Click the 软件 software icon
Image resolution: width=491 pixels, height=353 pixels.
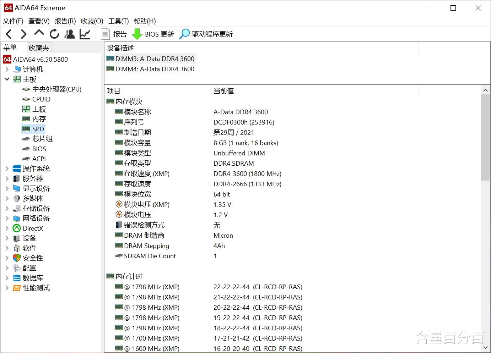17,248
